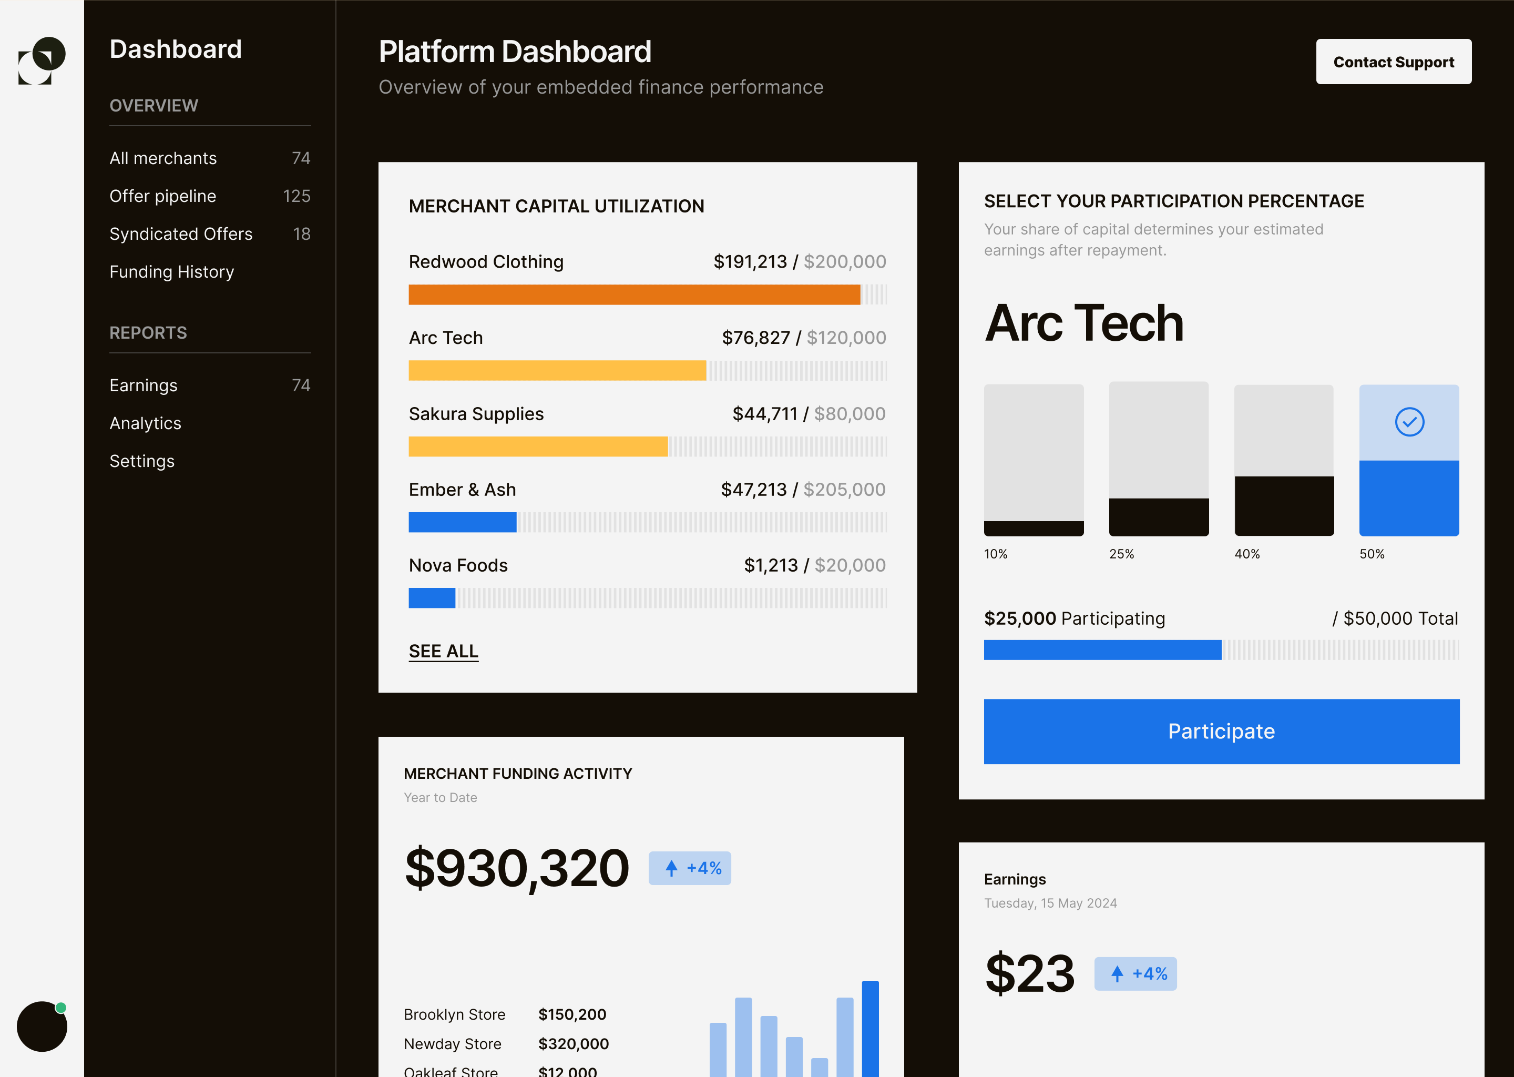Open Syndicated Offers page
Image resolution: width=1514 pixels, height=1077 pixels.
pos(180,233)
